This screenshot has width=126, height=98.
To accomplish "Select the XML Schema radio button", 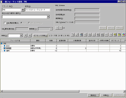I will (29, 23).
